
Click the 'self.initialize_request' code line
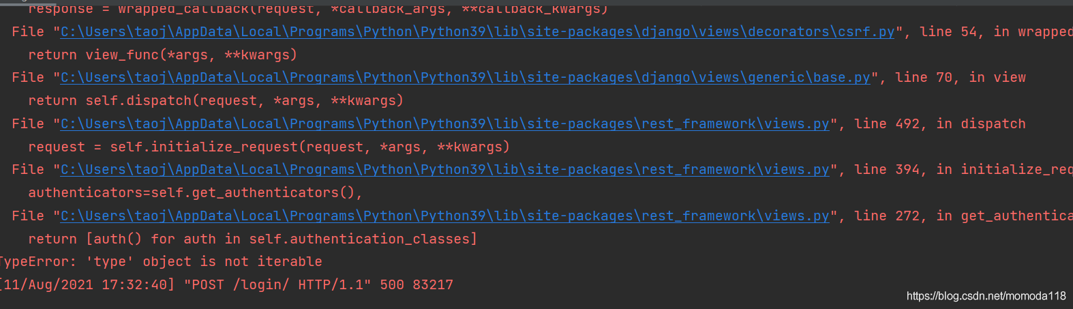tap(269, 147)
